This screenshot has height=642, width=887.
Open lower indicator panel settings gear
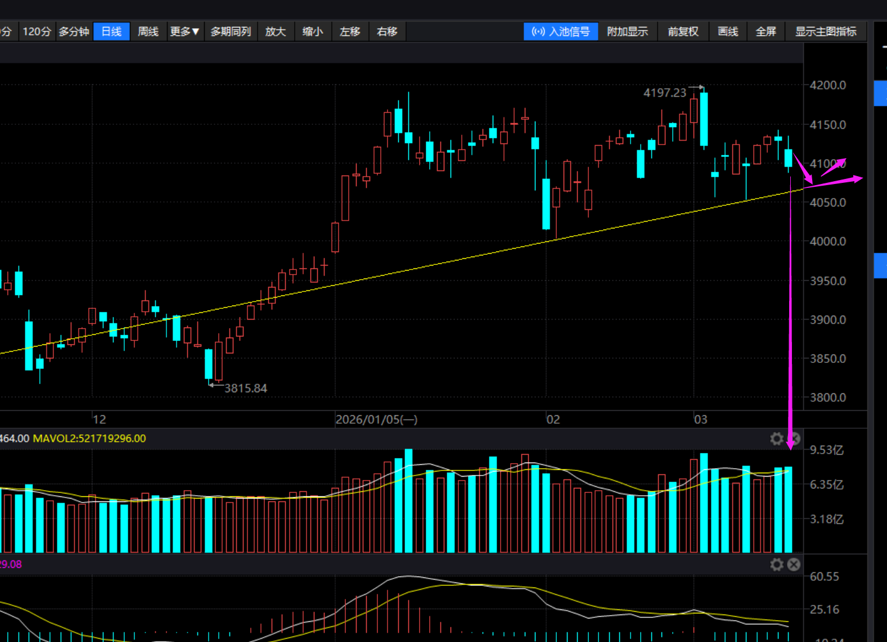[777, 564]
